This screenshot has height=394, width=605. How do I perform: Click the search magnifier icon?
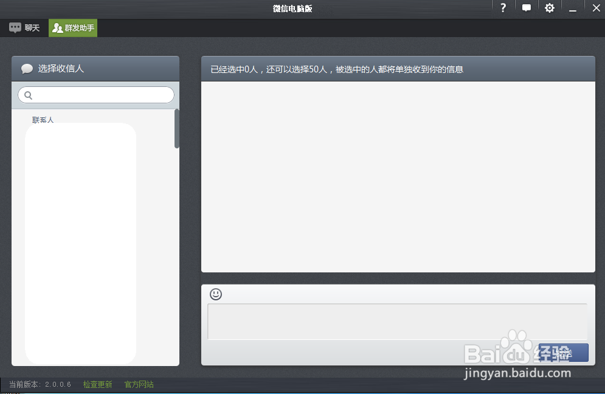[28, 95]
